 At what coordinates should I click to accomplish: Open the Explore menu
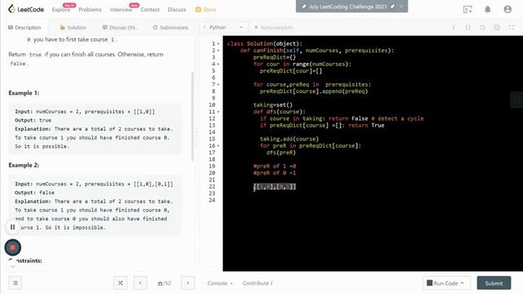pyautogui.click(x=61, y=10)
